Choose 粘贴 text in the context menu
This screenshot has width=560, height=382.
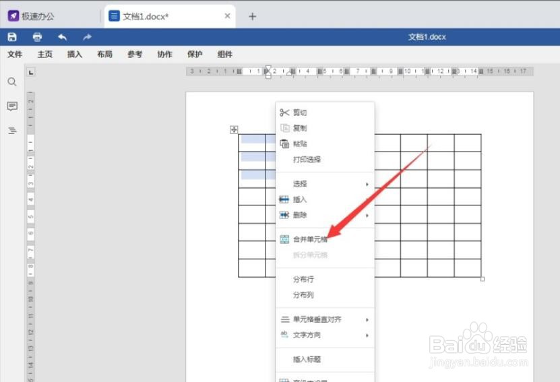click(300, 144)
